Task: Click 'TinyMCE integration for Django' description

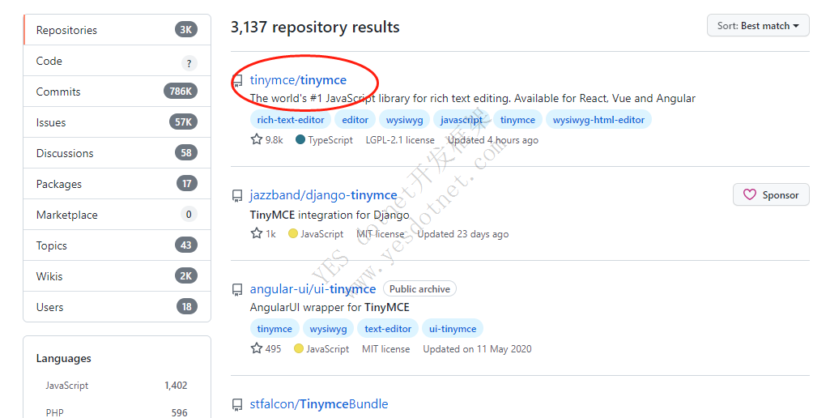Action: (x=330, y=215)
